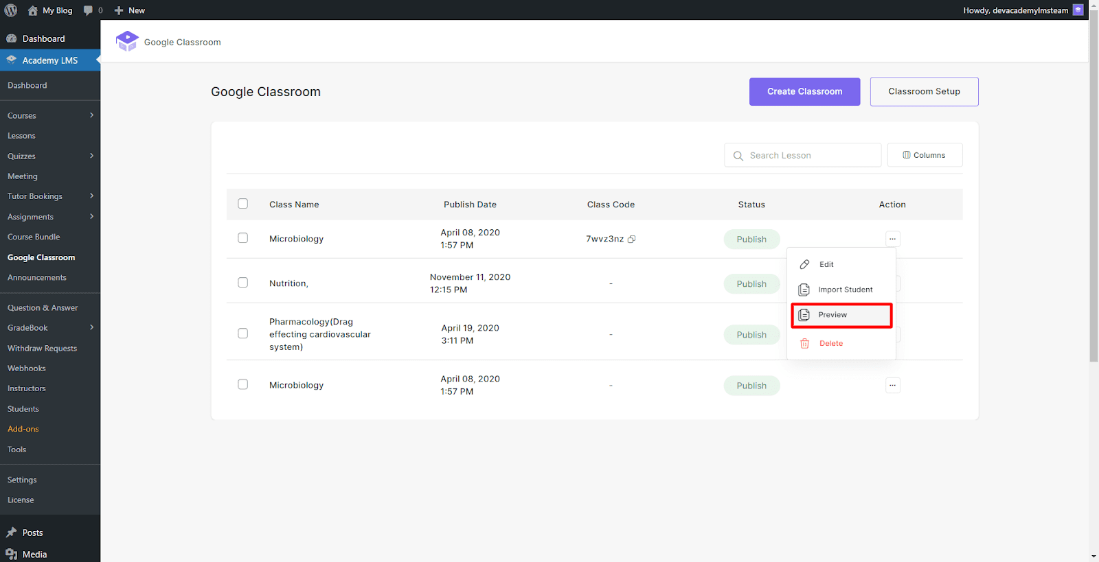Expand the Quizzes submenu in sidebar
The image size is (1099, 562).
(x=91, y=156)
